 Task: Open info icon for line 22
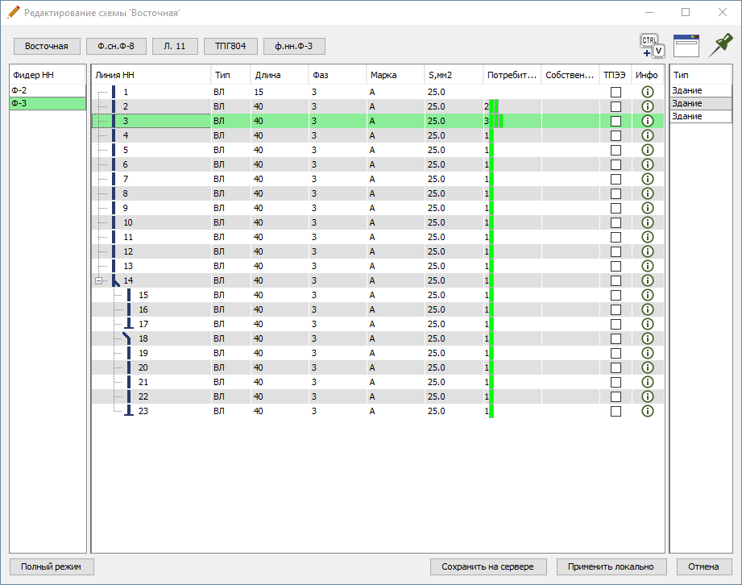648,396
